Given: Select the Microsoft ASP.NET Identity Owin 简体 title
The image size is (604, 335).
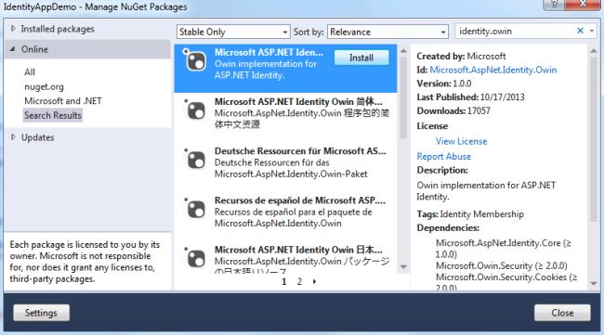Looking at the screenshot, I should click(x=298, y=101).
